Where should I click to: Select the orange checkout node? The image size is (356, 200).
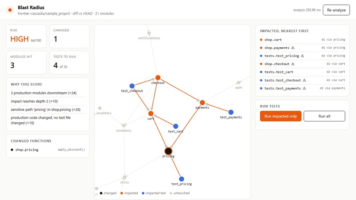(158, 78)
